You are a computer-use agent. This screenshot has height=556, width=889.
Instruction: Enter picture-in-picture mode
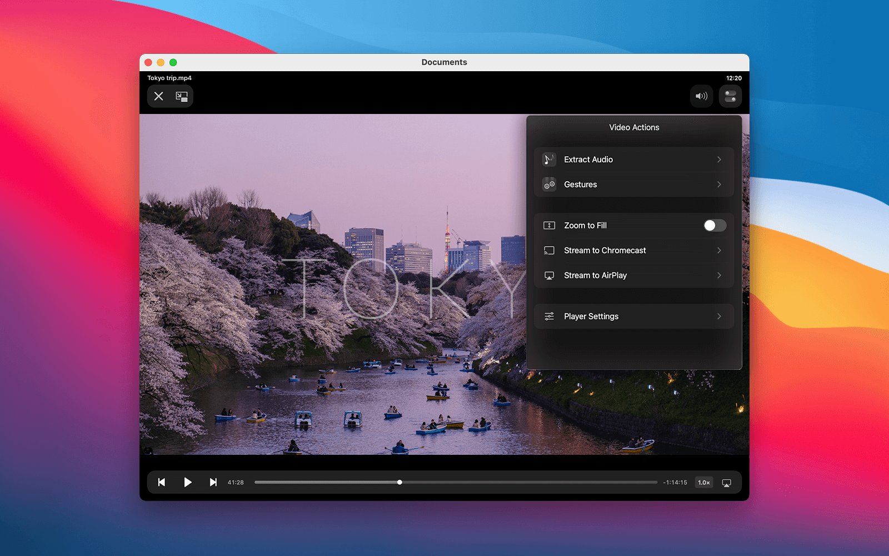tap(182, 96)
